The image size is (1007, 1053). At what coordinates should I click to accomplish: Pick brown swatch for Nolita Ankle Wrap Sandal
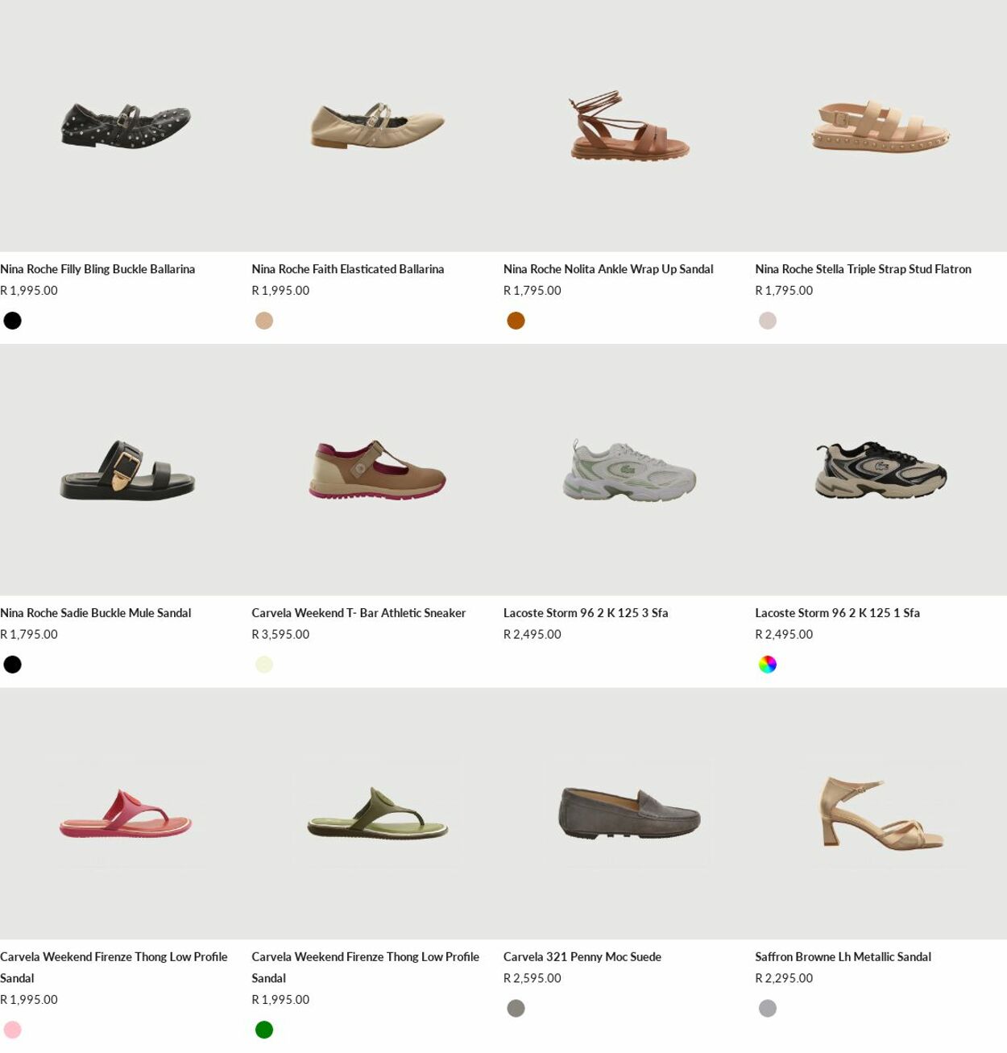[x=516, y=321]
